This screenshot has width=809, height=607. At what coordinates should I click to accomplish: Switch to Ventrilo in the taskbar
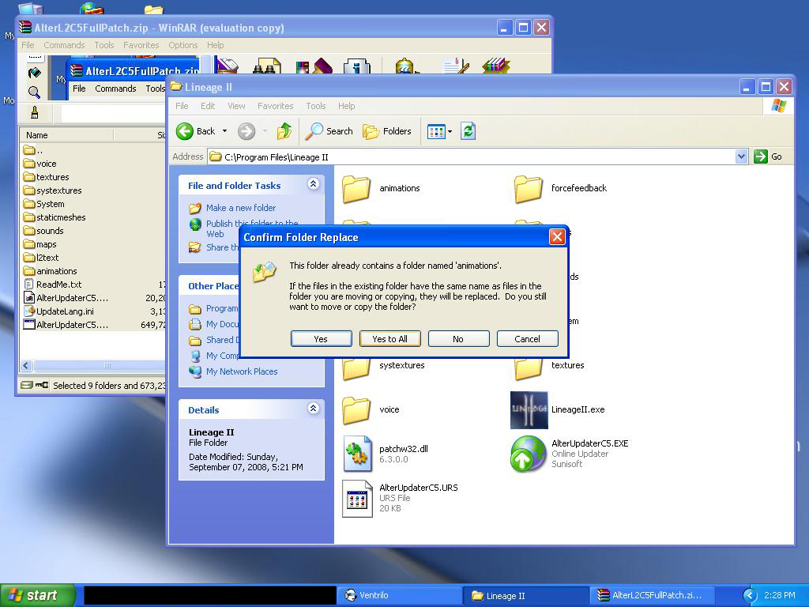[401, 596]
